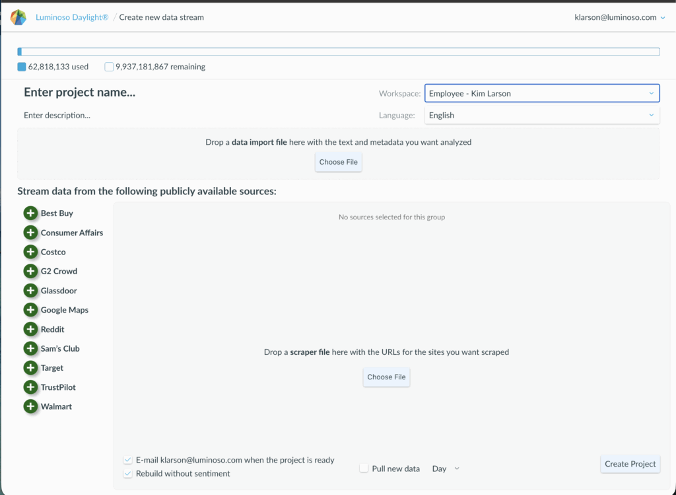Open the klarson@luminoso.com account menu
This screenshot has width=676, height=495.
[x=620, y=18]
